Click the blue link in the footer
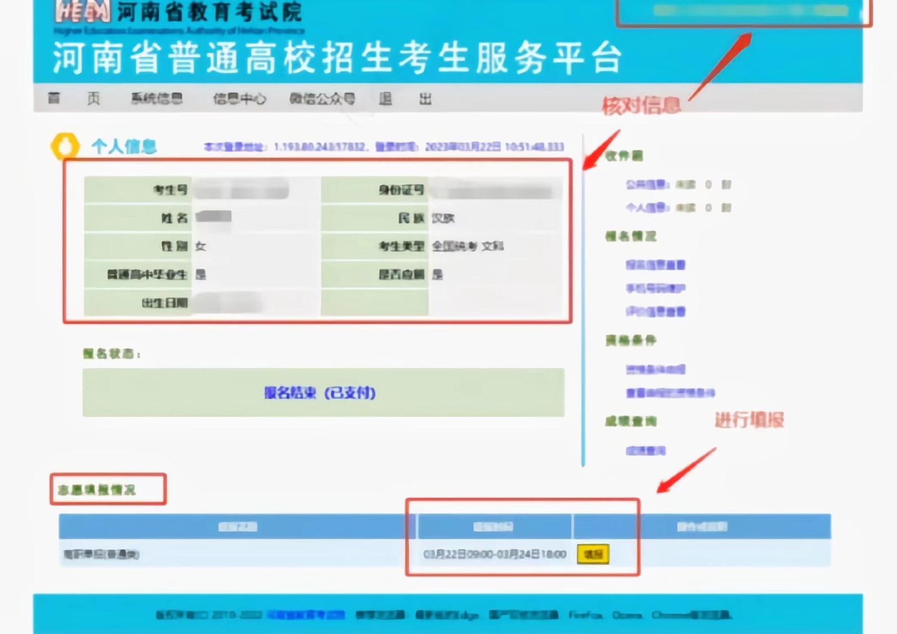The width and height of the screenshot is (897, 634). [x=306, y=615]
